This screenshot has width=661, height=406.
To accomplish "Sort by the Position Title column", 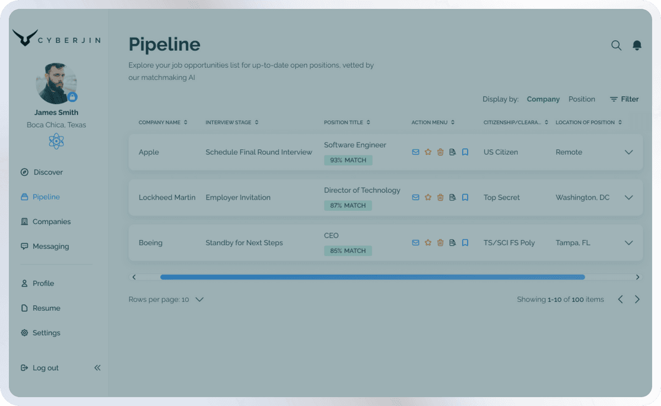I will coord(347,122).
